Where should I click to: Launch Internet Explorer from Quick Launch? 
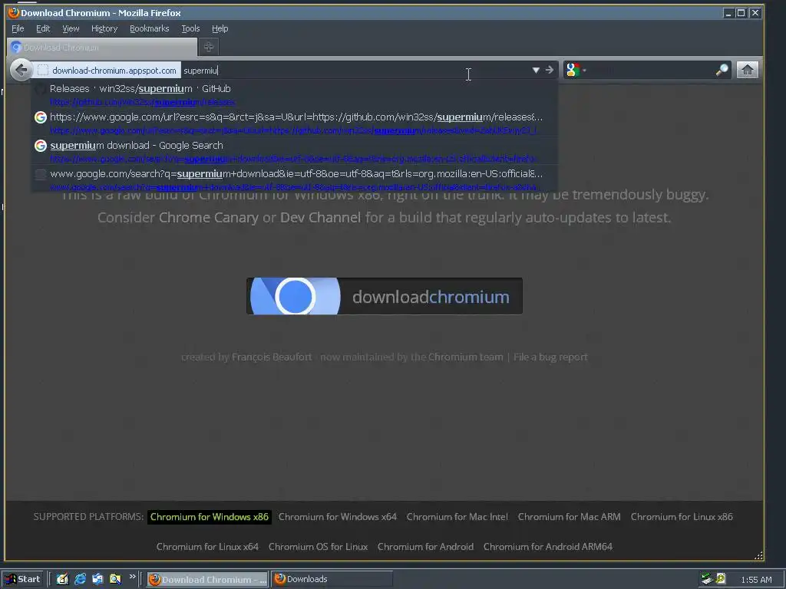pos(80,580)
